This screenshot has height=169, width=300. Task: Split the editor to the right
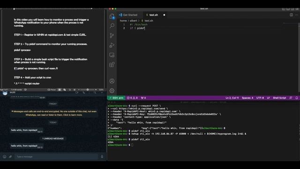[x=291, y=15]
